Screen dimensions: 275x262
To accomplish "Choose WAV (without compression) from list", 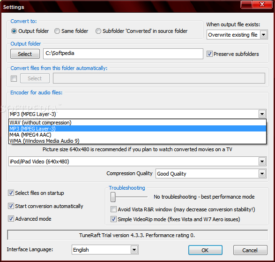I will (138, 123).
